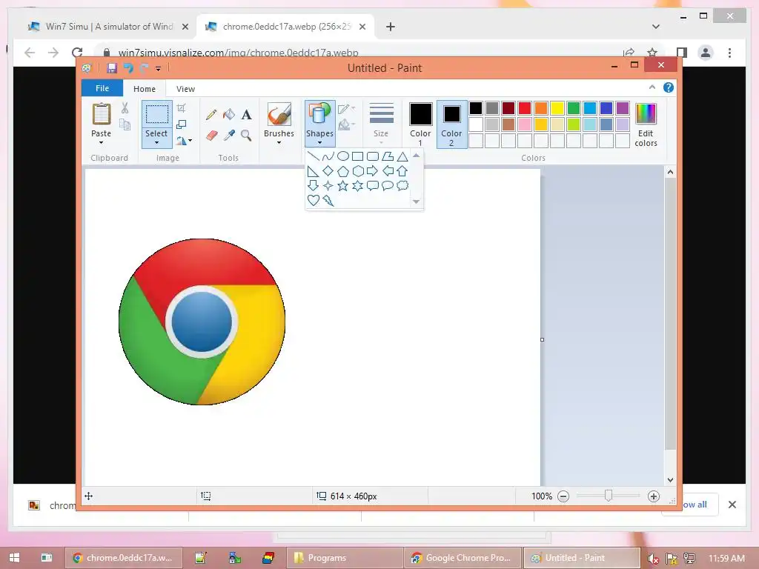Viewport: 759px width, 569px height.
Task: Choose the Lightning shape
Action: (x=328, y=200)
